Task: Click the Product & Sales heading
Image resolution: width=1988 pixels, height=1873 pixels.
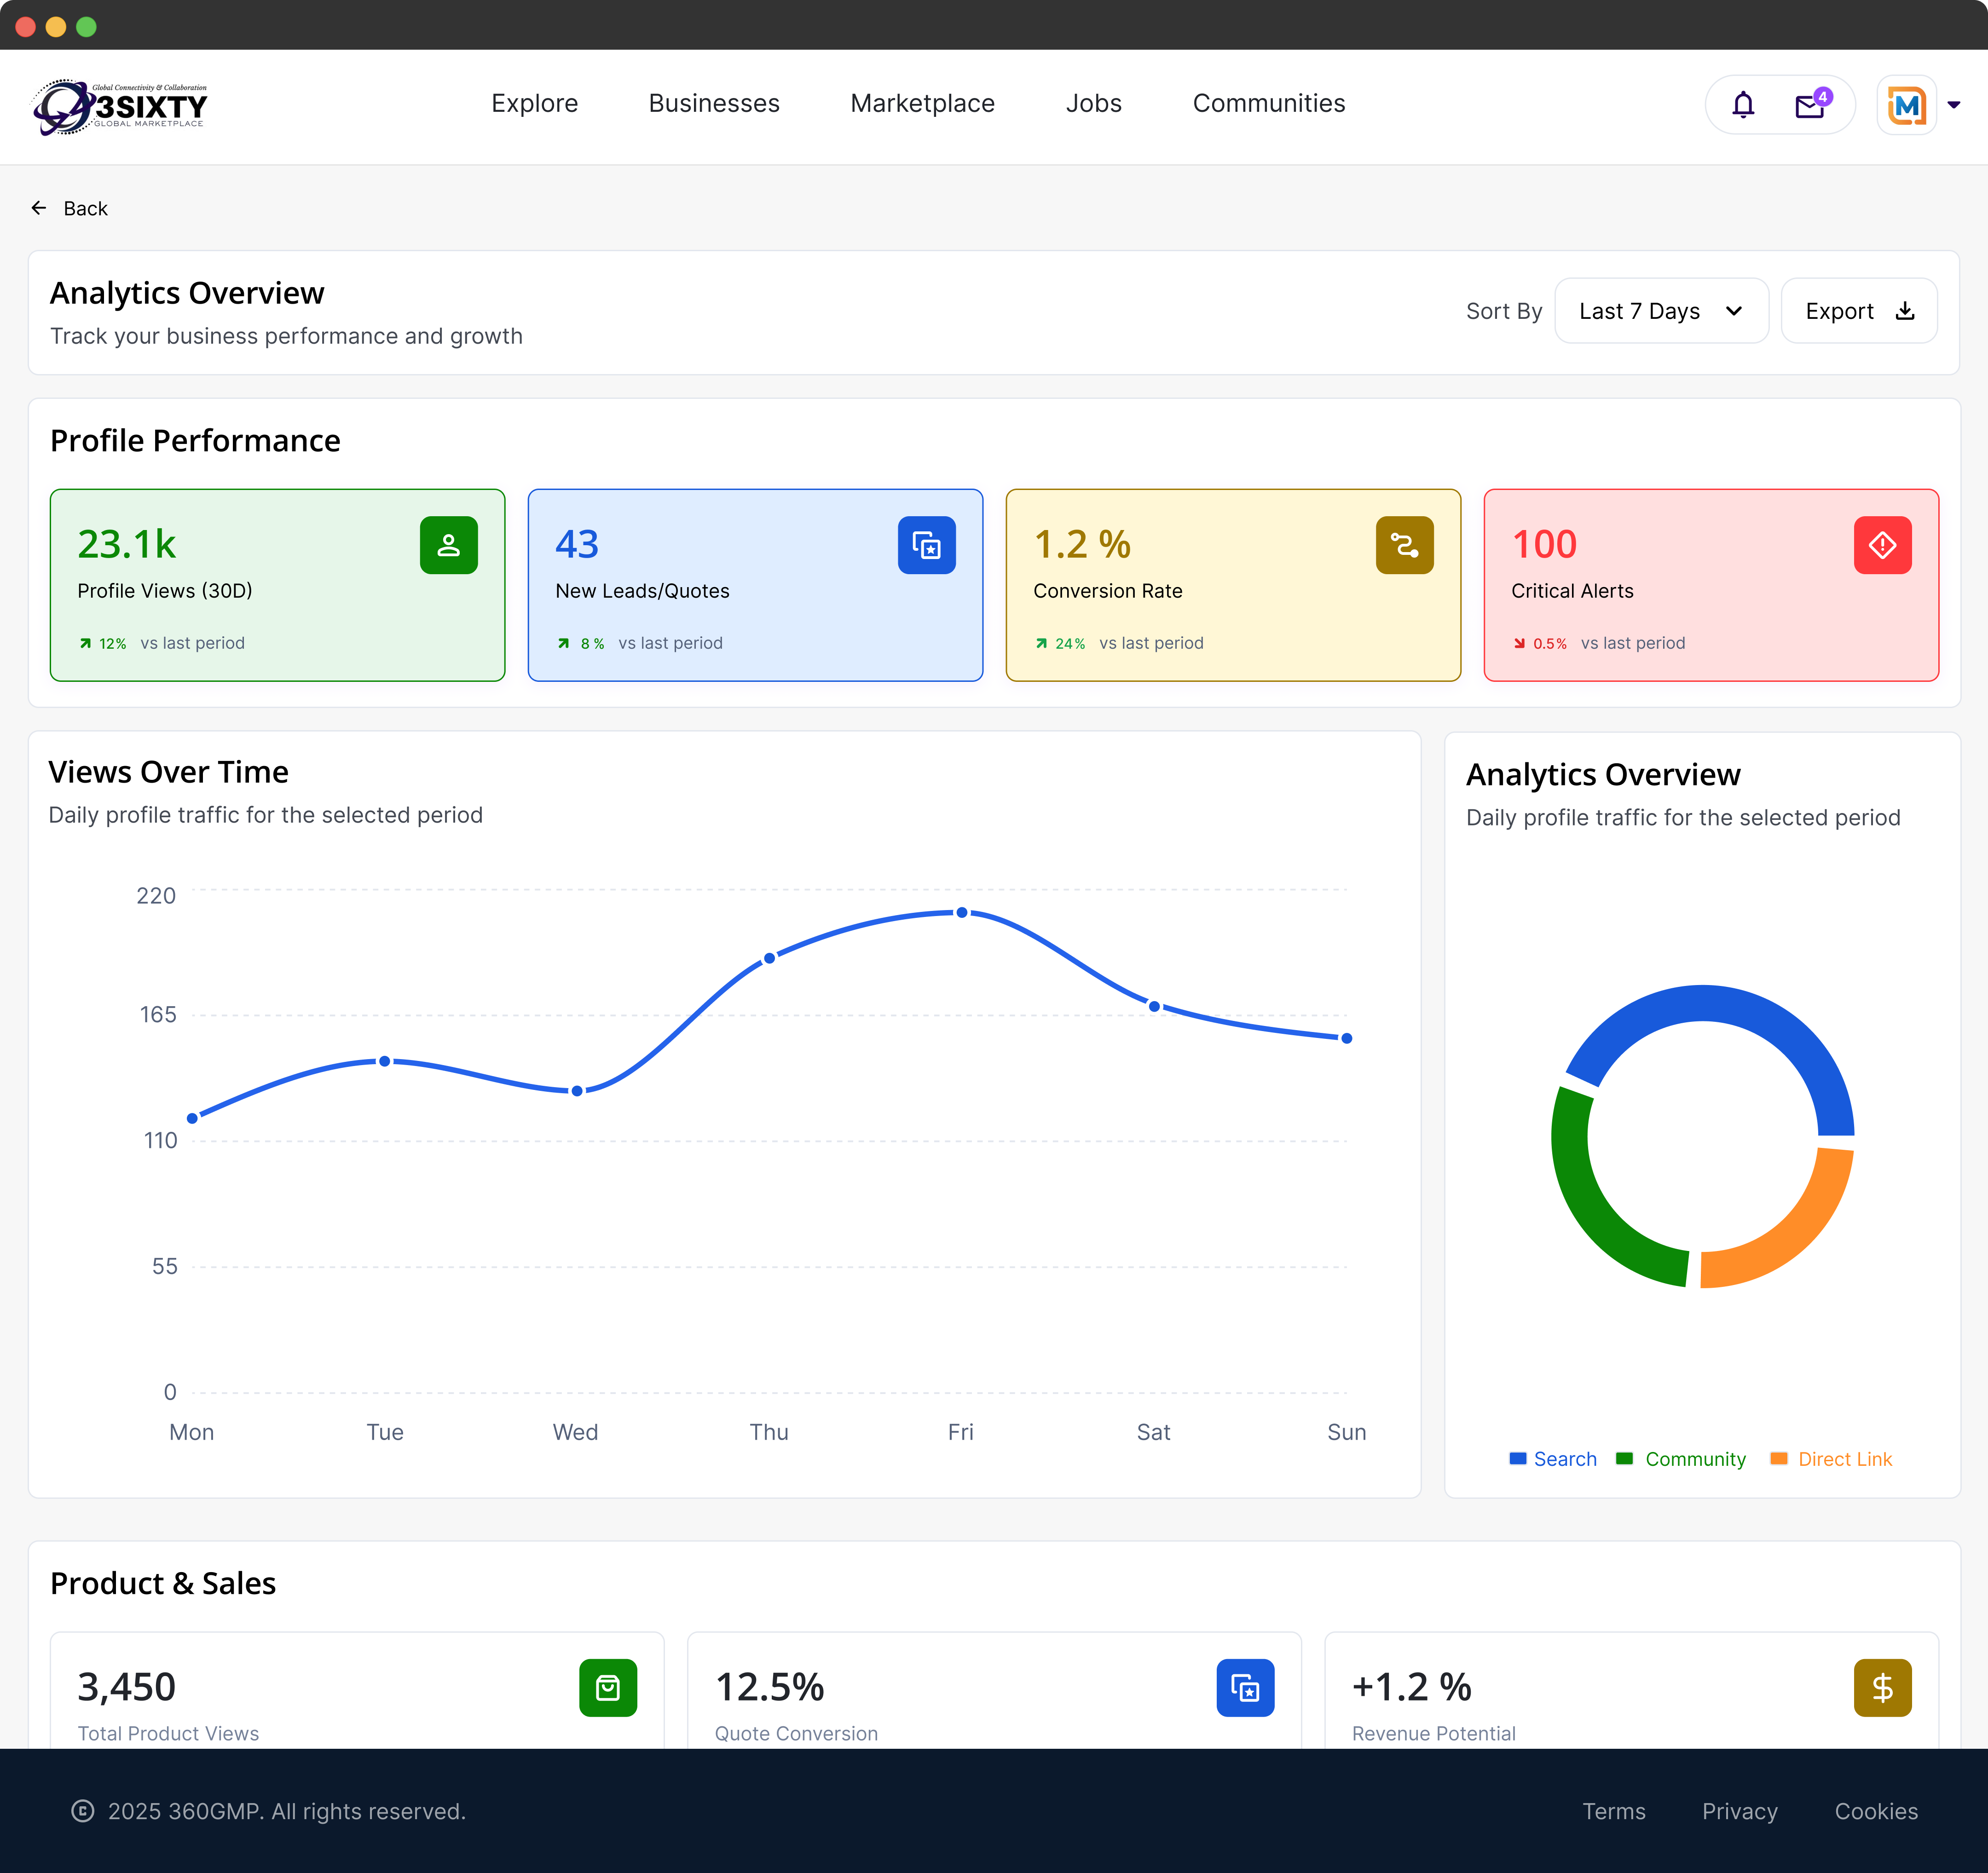Action: point(163,1583)
